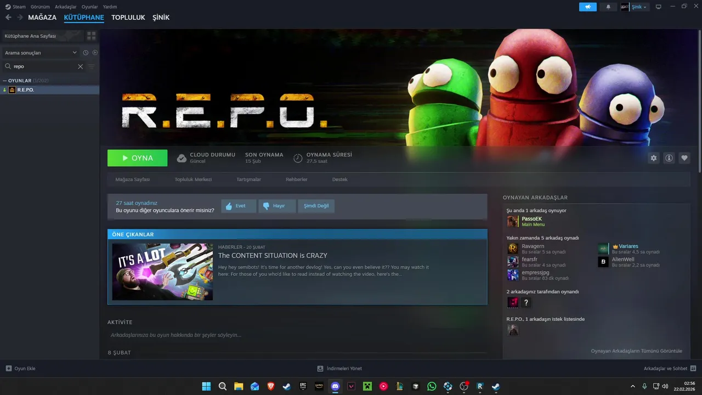This screenshot has width=702, height=395.
Task: Click Add Game plus icon
Action: tap(8, 369)
